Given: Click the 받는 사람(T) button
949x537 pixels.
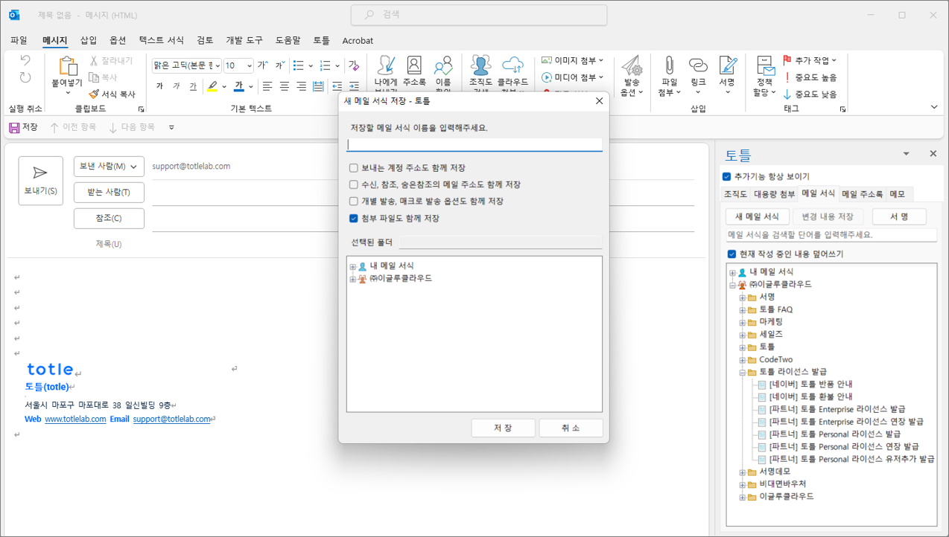Looking at the screenshot, I should tap(109, 193).
